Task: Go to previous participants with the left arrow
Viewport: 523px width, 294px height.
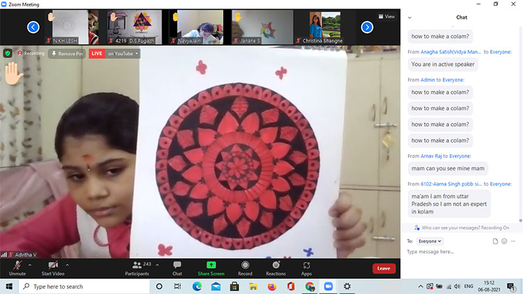Action: [x=33, y=27]
